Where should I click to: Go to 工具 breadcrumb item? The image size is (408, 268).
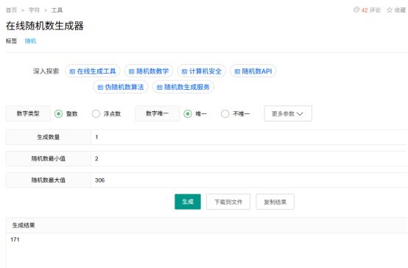(x=57, y=10)
